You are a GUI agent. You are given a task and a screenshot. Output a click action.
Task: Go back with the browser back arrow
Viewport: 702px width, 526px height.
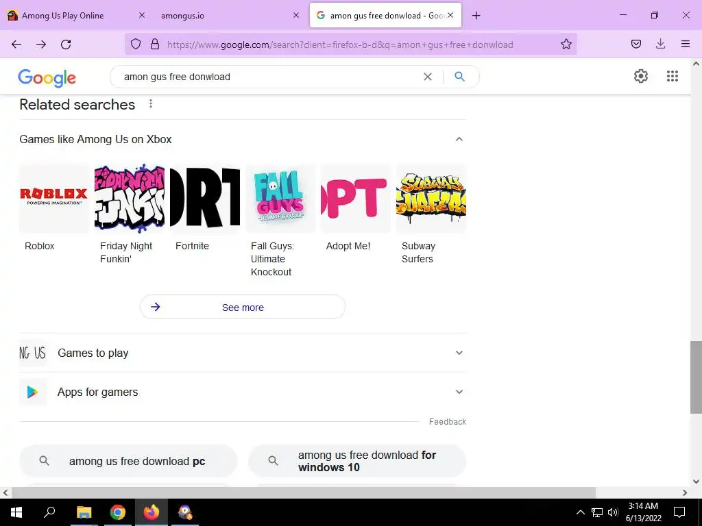[16, 45]
